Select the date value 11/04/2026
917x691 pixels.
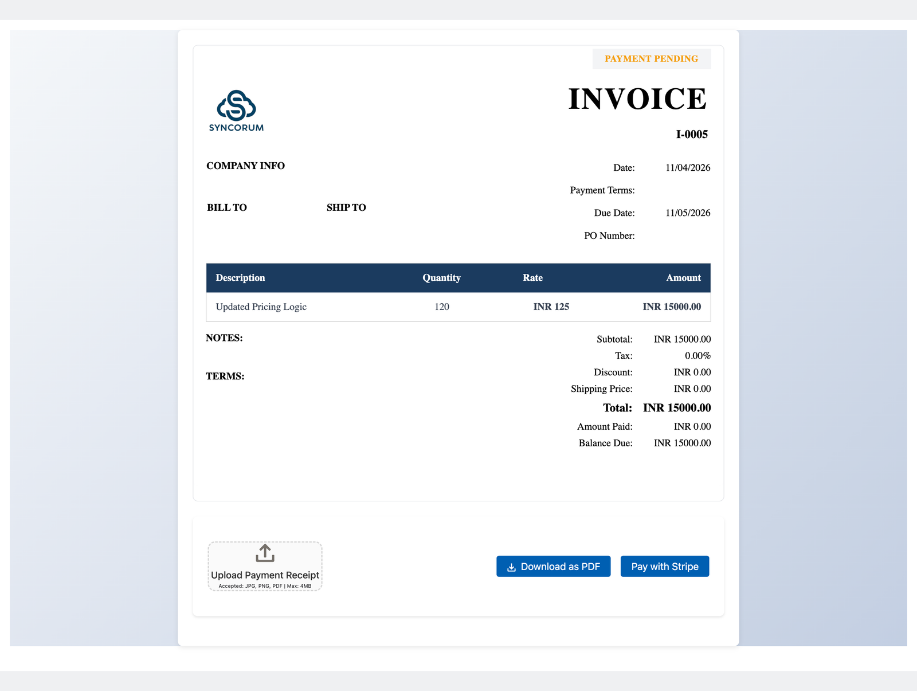point(688,168)
